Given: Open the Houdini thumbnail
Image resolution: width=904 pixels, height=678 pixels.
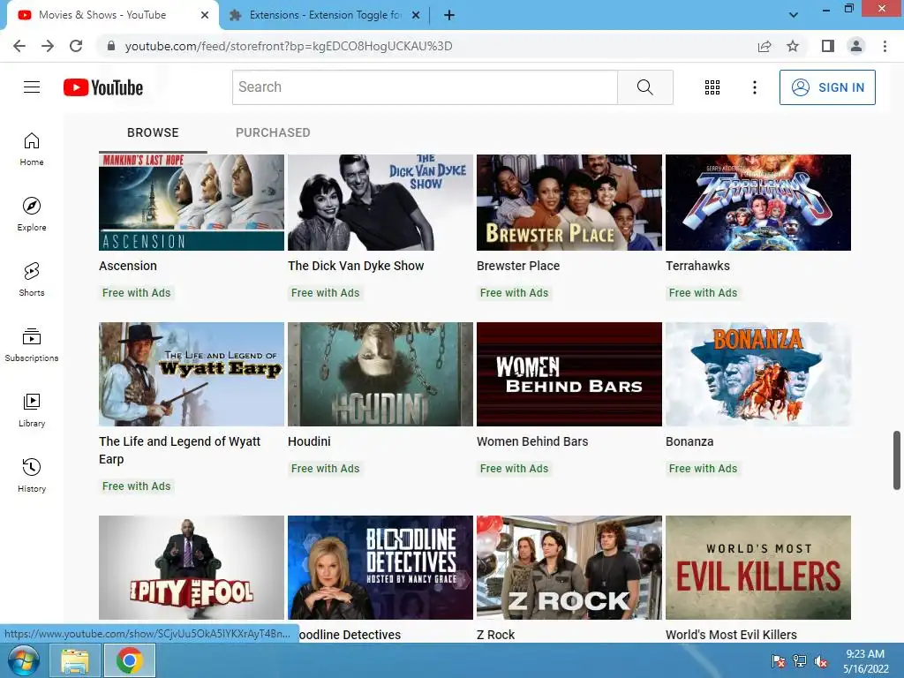Looking at the screenshot, I should pyautogui.click(x=380, y=374).
